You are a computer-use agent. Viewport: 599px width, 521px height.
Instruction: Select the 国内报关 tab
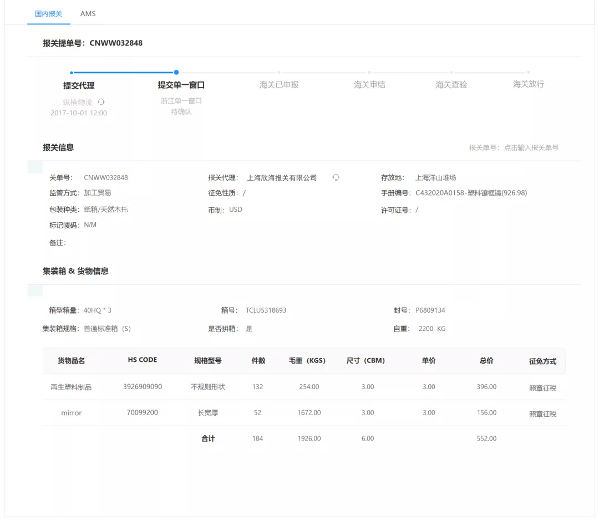49,13
